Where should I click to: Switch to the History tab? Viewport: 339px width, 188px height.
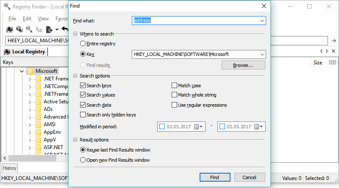10,168
